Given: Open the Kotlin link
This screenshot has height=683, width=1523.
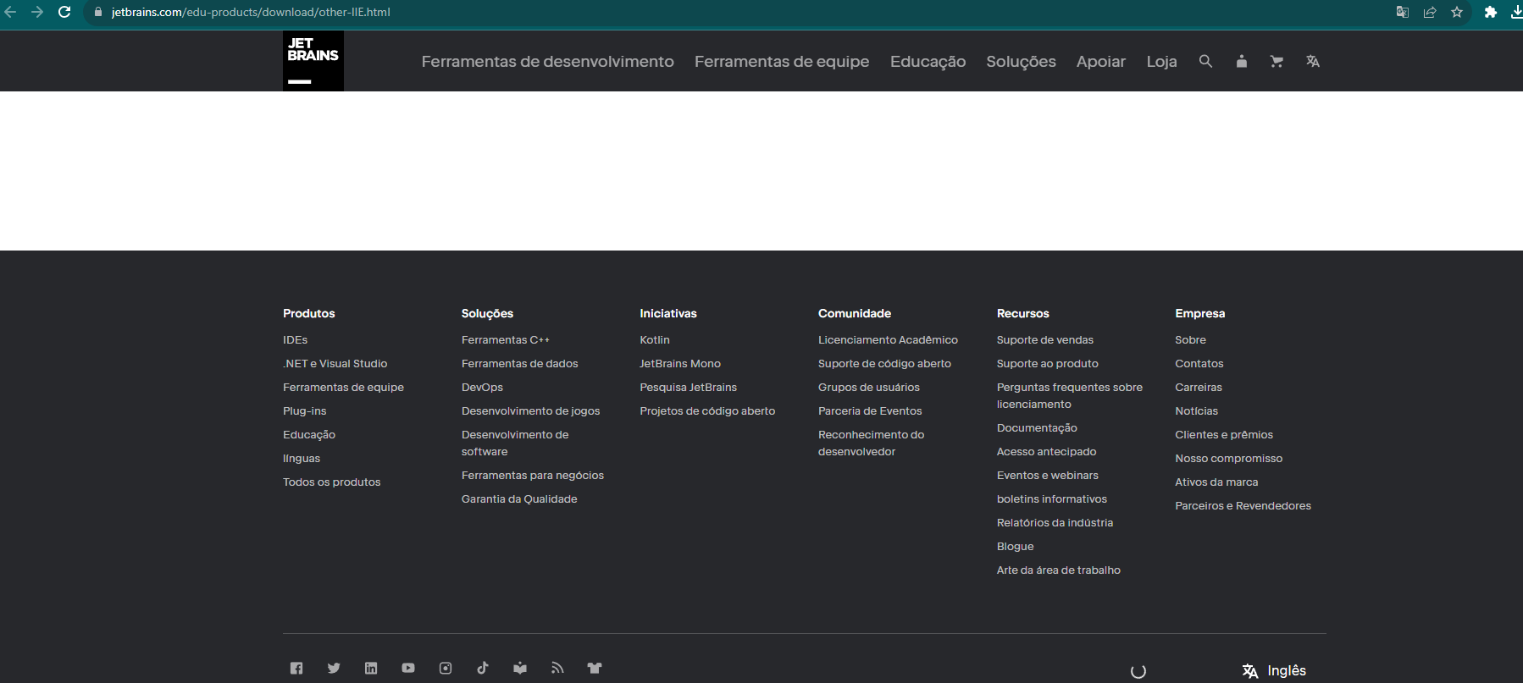Looking at the screenshot, I should tap(654, 339).
